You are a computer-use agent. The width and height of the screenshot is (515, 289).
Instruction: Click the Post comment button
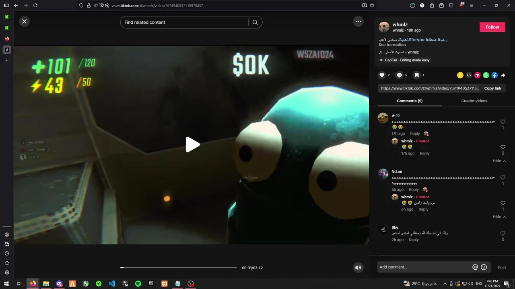click(502, 268)
